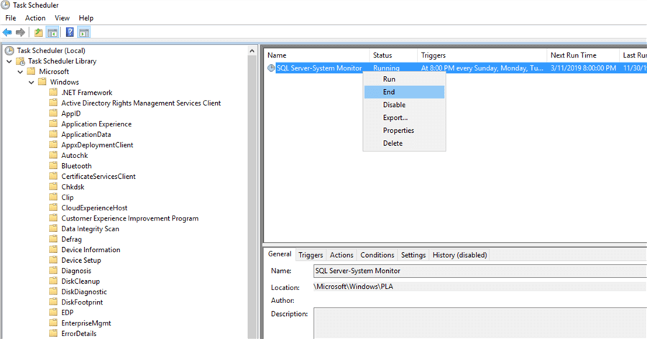Click the Back arrow toolbar icon

tap(7, 32)
